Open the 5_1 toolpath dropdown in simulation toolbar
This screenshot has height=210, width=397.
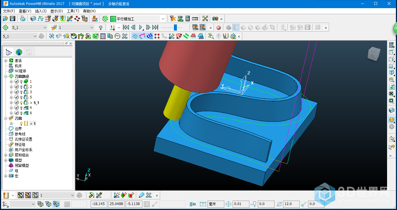coord(45,27)
